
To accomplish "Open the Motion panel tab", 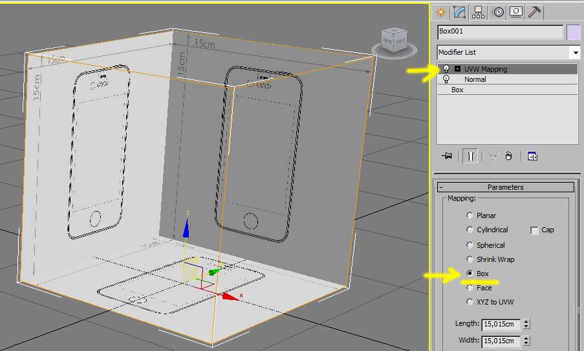I will [498, 12].
